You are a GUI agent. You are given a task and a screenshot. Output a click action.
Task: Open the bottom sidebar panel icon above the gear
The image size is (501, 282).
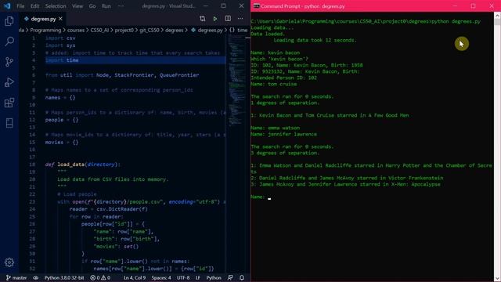click(9, 123)
